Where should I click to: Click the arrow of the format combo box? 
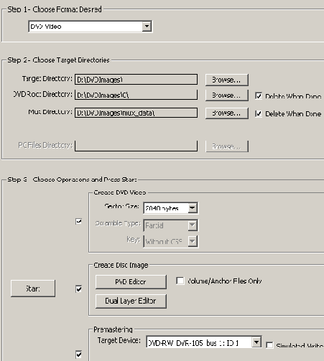[x=147, y=27]
